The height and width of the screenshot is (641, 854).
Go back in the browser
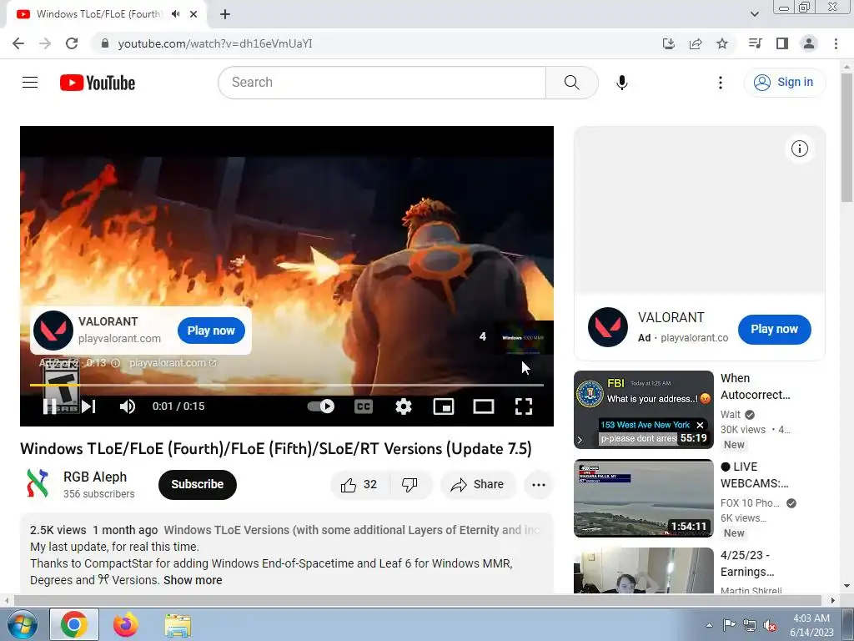pyautogui.click(x=18, y=43)
